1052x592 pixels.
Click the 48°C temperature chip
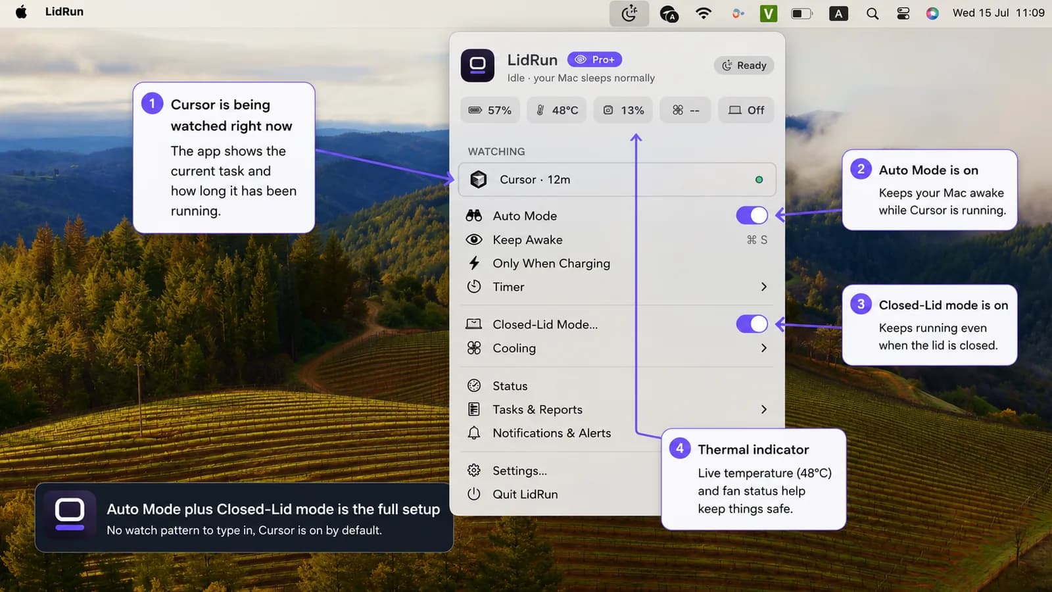tap(557, 111)
